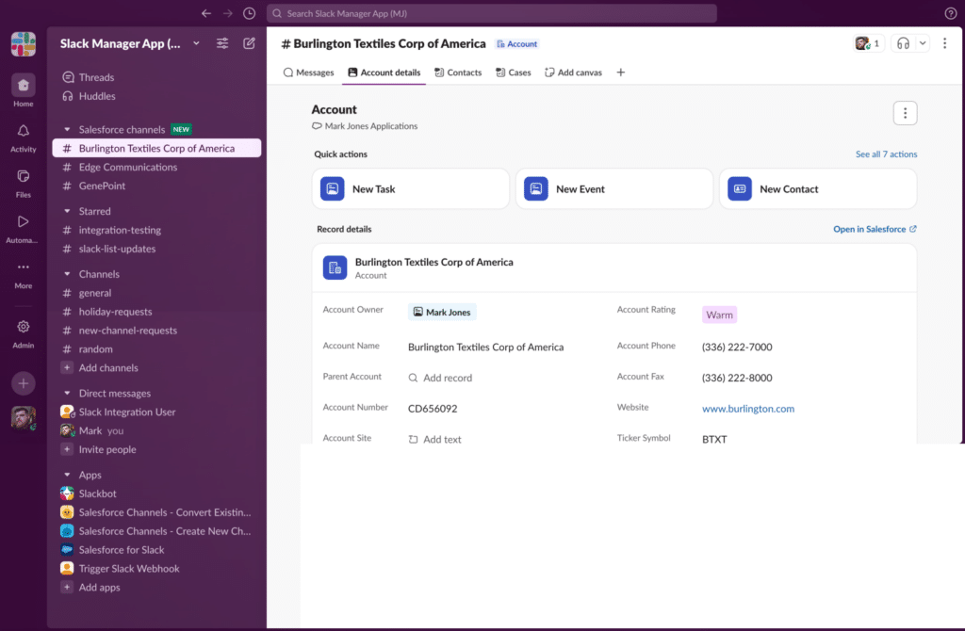Open Slack Integration User direct message
The width and height of the screenshot is (965, 631).
tap(156, 413)
